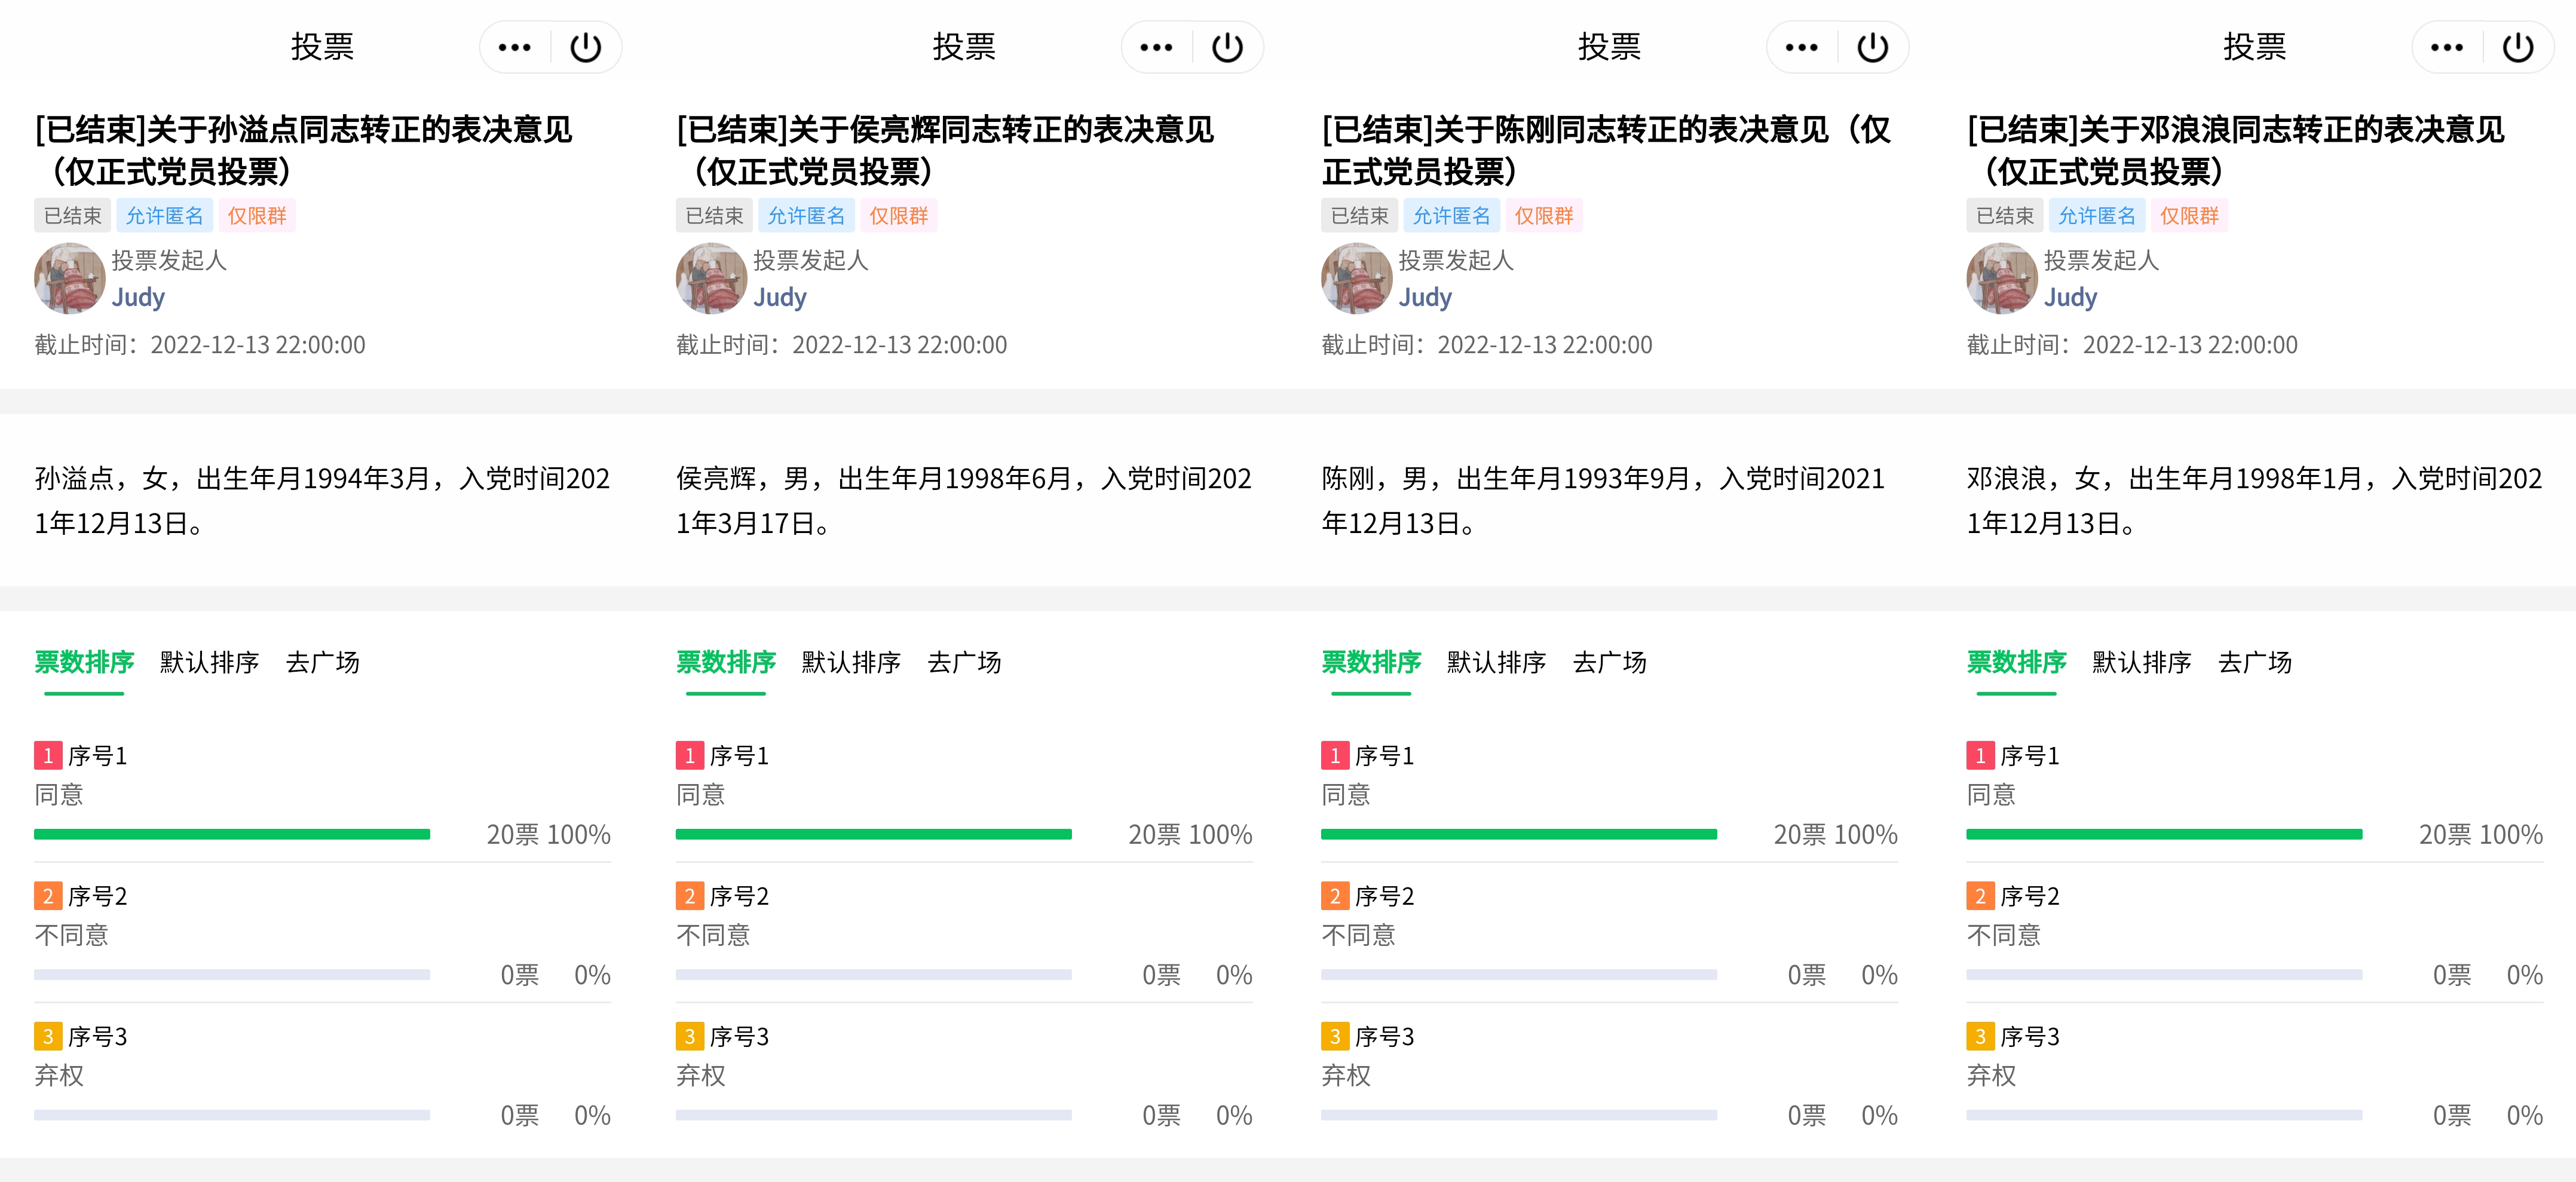Open the three-dot menu in the 邓浪浪 panel

click(x=2446, y=47)
